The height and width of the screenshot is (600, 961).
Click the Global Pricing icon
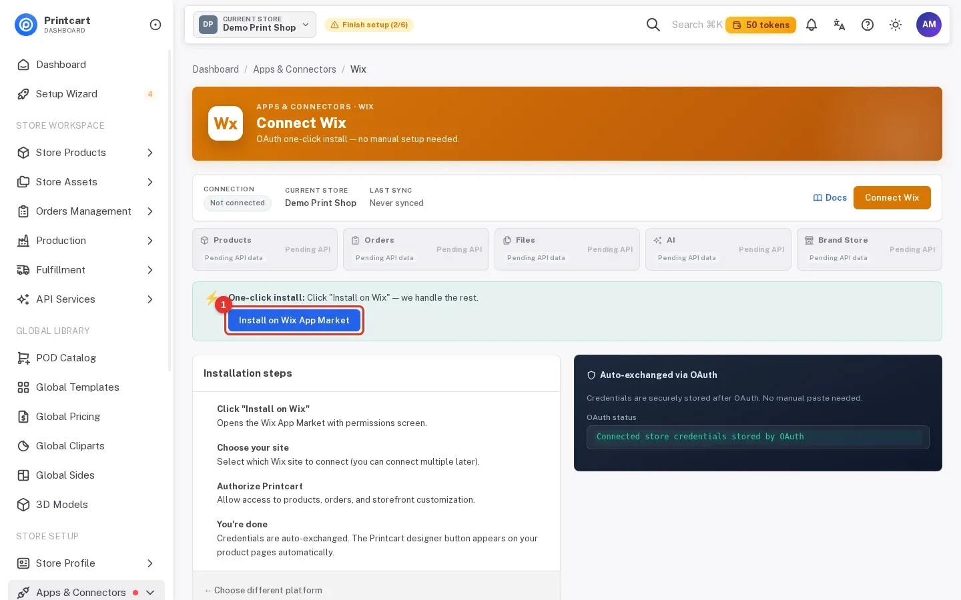coord(23,417)
